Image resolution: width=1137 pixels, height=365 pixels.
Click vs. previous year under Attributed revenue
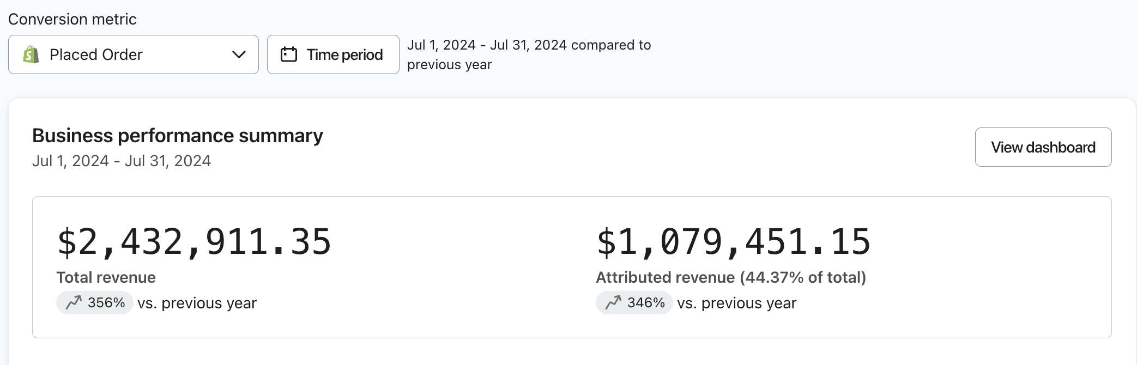click(736, 303)
